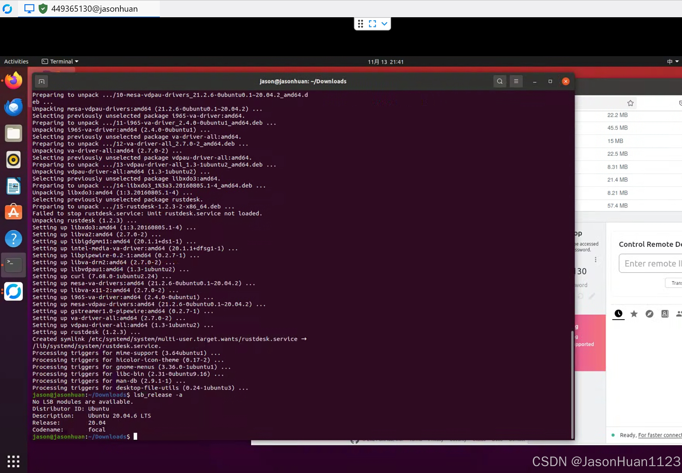
Task: Click the RustDesk icon in the dock
Action: 14,291
